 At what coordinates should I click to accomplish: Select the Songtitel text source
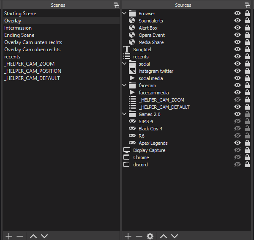click(x=142, y=50)
